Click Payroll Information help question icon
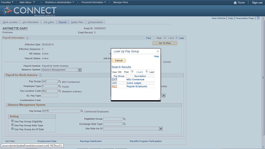Screen dimensions: 265x149 point(27,38)
